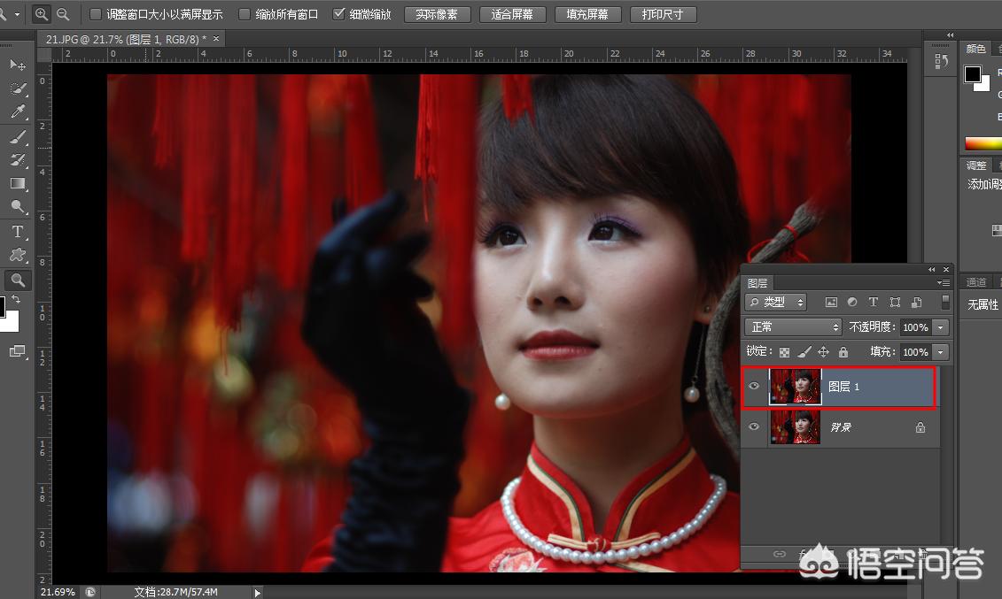
Task: Click the zoom out magnifier icon
Action: pyautogui.click(x=63, y=14)
